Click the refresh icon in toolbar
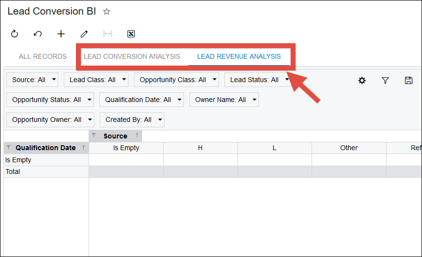 click(x=15, y=34)
